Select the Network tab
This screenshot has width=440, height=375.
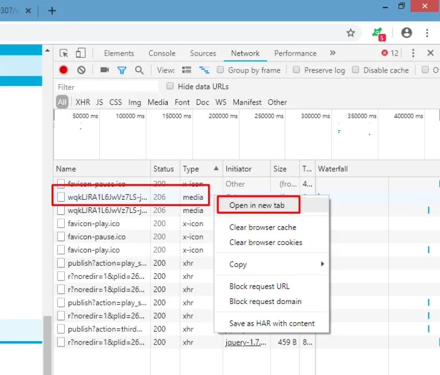point(245,53)
